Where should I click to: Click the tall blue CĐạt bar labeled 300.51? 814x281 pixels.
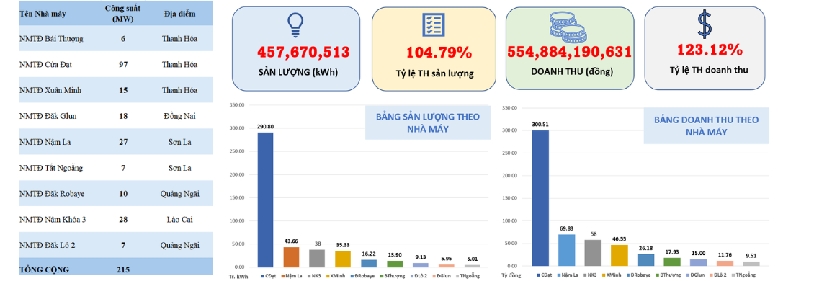540,198
